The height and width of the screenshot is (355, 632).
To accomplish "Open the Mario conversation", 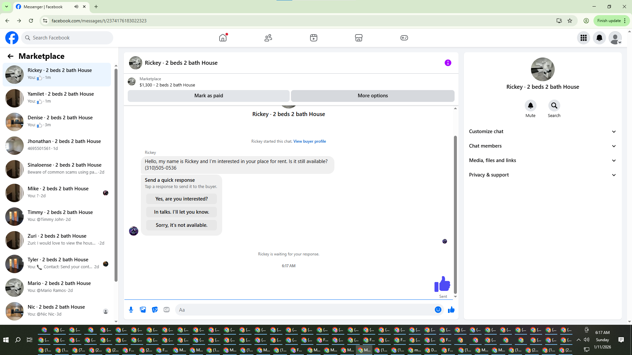I will (x=57, y=288).
